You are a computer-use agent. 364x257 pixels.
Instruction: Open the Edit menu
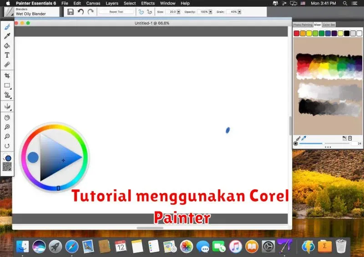[77, 3]
